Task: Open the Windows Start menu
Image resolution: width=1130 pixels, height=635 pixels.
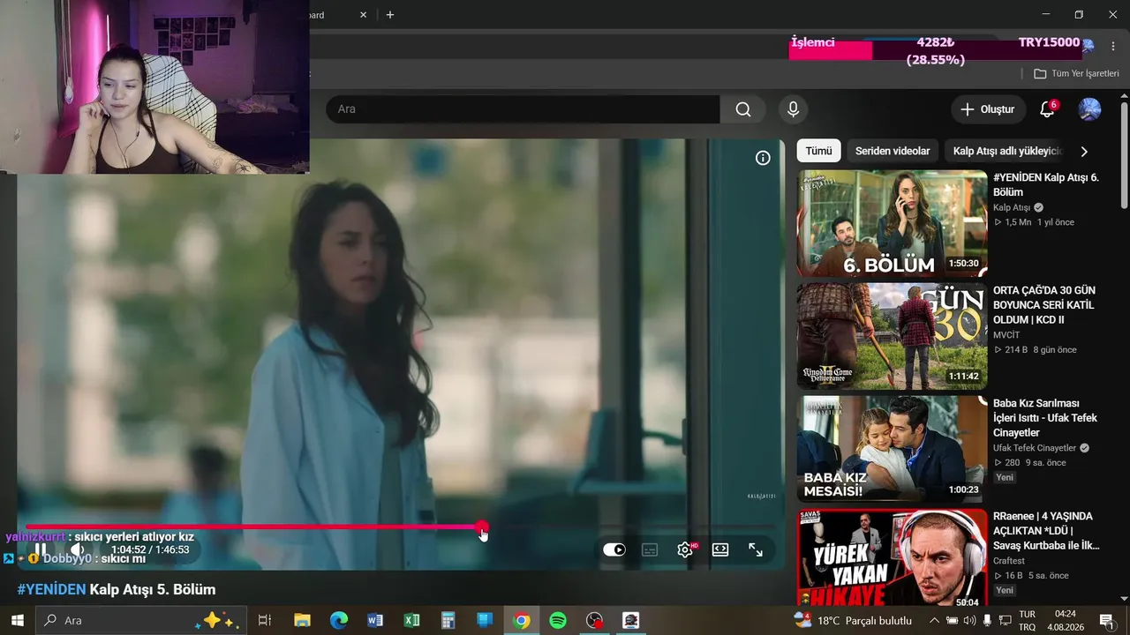Action: [17, 620]
